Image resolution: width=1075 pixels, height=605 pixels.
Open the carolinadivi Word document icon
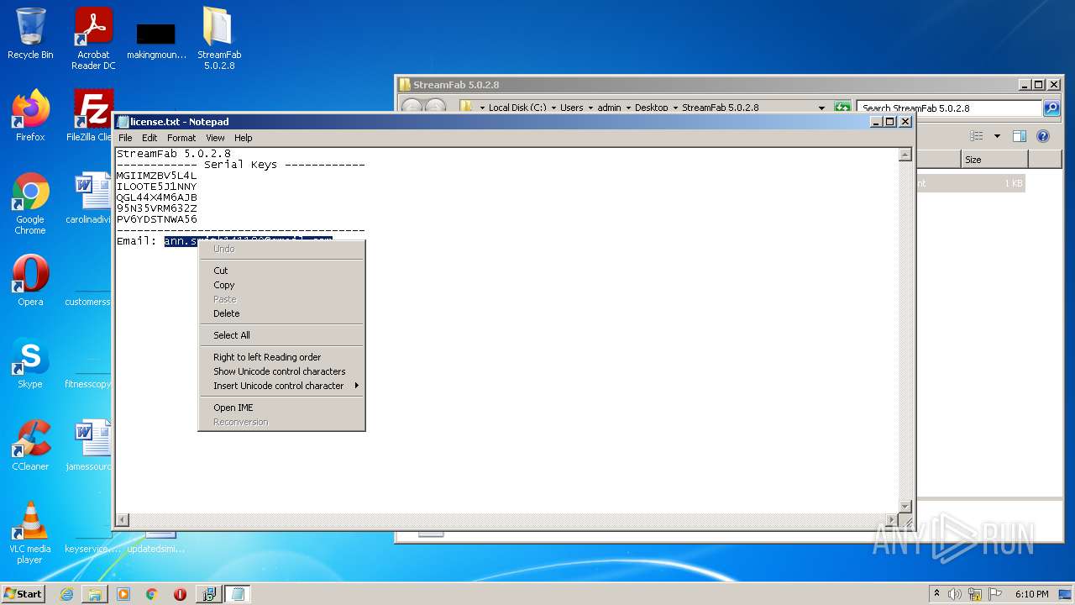click(x=91, y=198)
